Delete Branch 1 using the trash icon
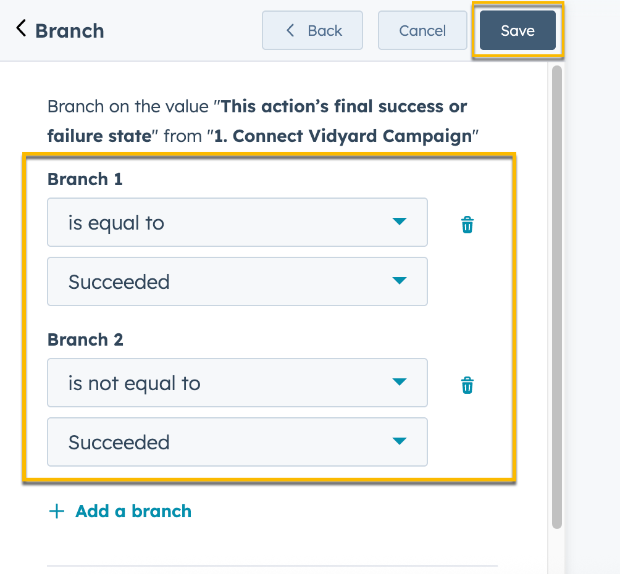620x574 pixels. click(x=467, y=224)
